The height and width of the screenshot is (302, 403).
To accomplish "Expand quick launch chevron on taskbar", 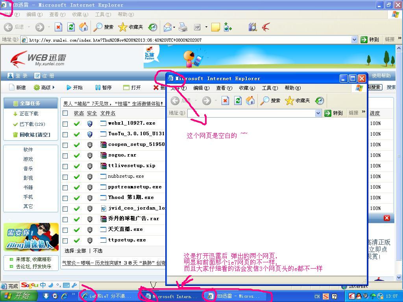I will 74,294.
